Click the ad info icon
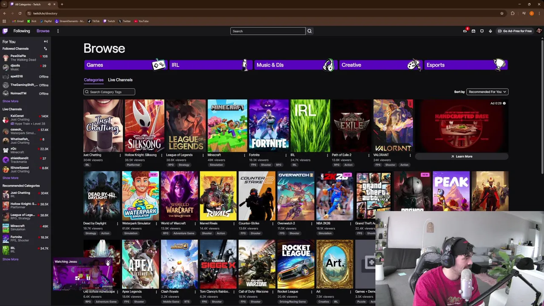This screenshot has height=306, width=544. click(504, 103)
